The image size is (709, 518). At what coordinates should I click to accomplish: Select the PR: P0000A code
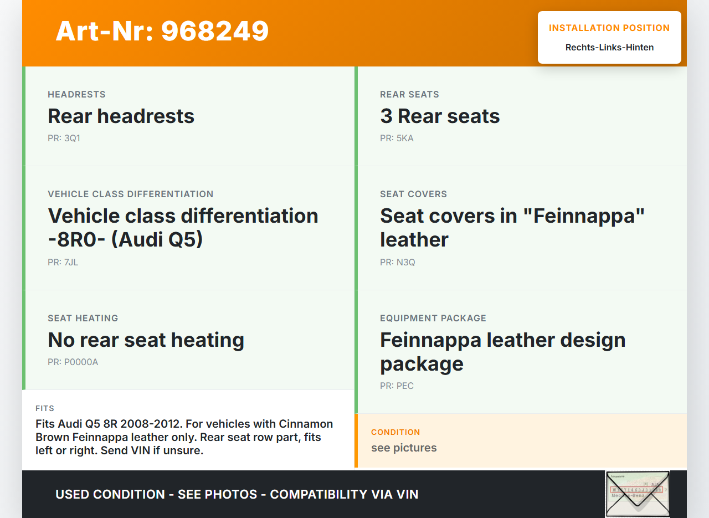[x=73, y=362]
